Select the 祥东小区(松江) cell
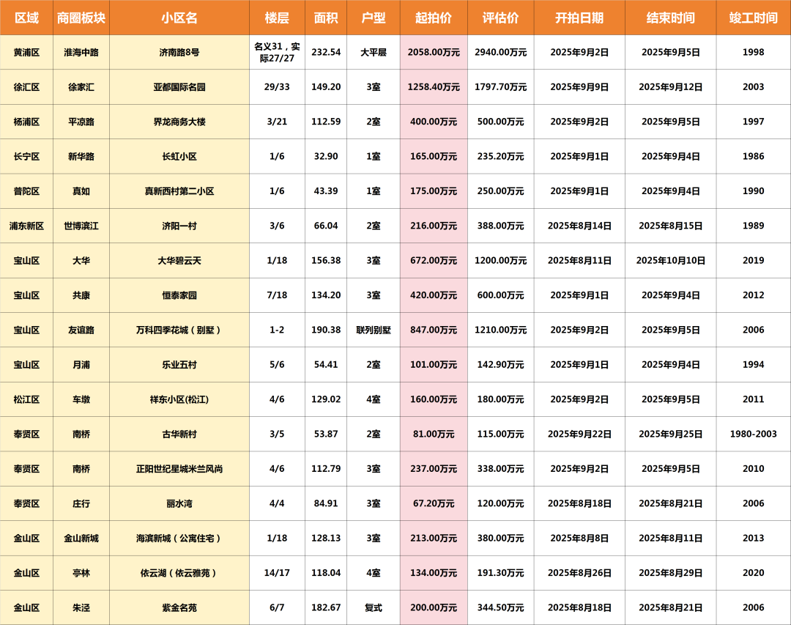 (x=179, y=399)
